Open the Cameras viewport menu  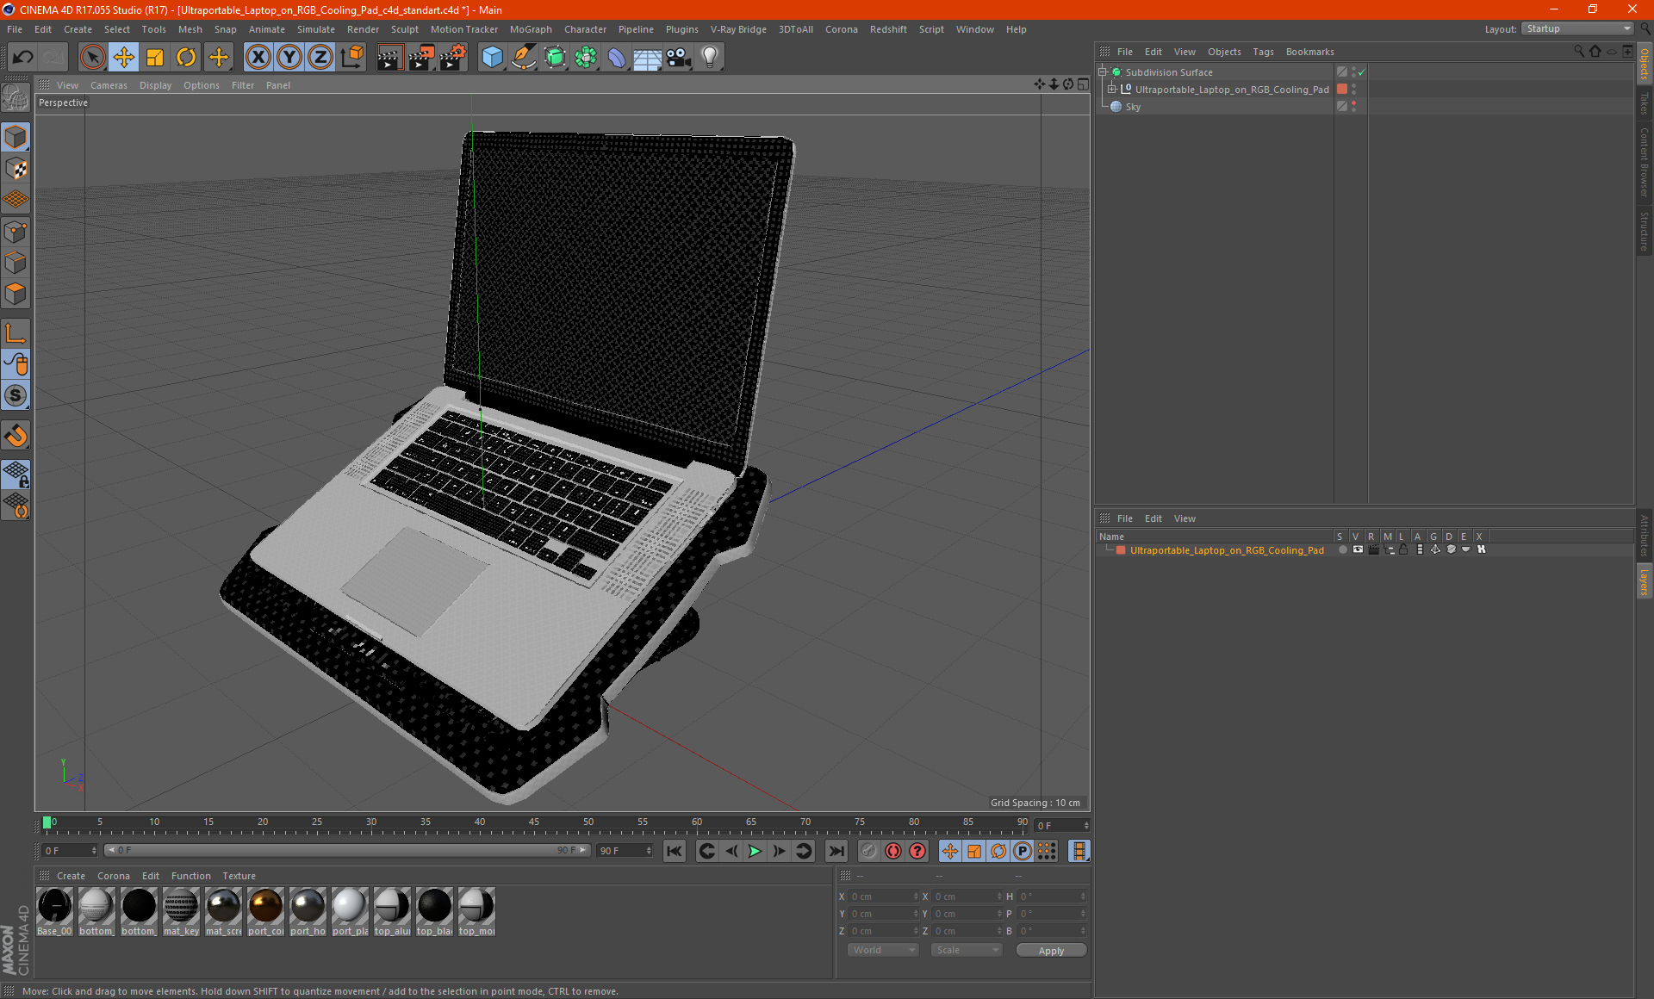pyautogui.click(x=109, y=85)
